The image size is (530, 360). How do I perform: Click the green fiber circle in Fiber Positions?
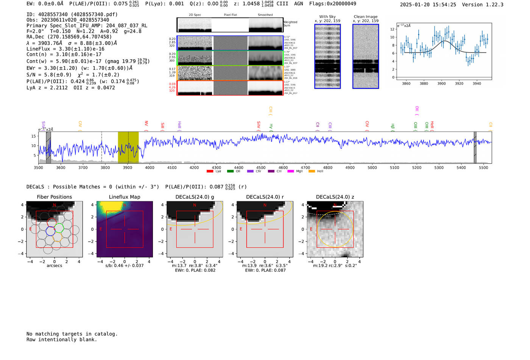click(59, 228)
